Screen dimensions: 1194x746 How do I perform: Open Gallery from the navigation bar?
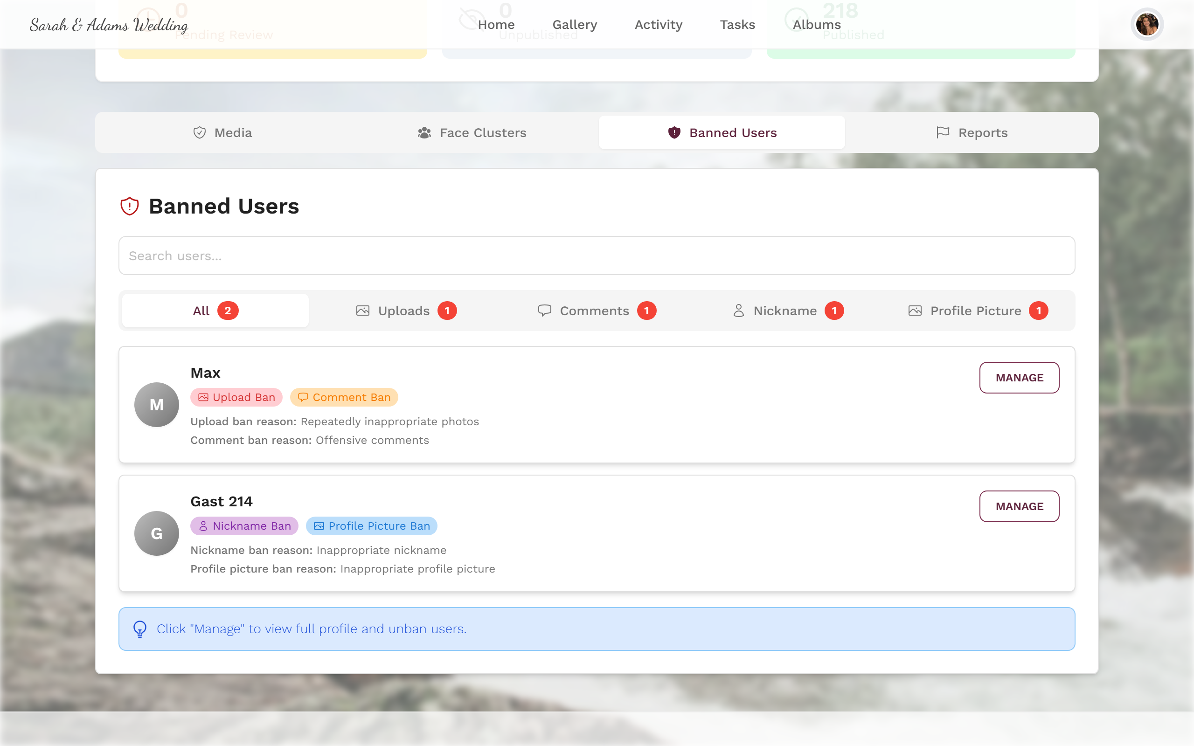575,25
